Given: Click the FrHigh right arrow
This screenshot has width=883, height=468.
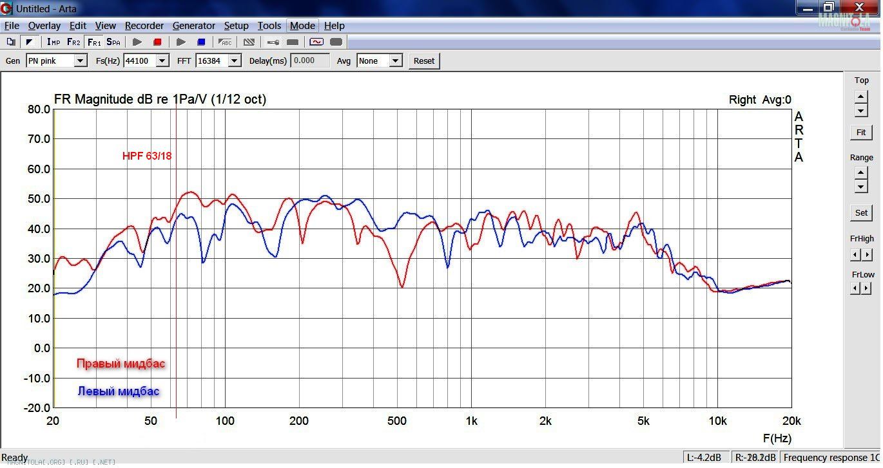Looking at the screenshot, I should (868, 255).
